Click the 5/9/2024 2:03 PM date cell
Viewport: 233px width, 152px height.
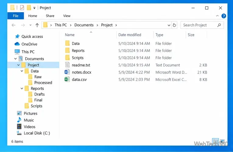(x=134, y=79)
